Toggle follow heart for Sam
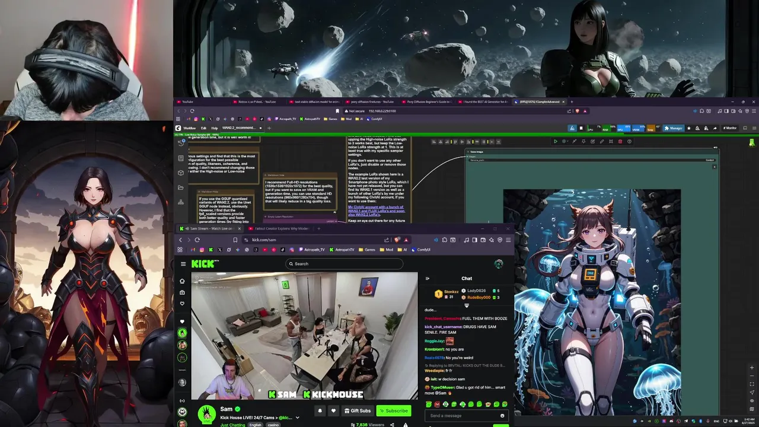The width and height of the screenshot is (759, 427). pos(333,410)
